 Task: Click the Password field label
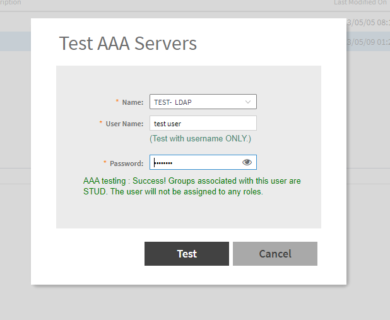click(127, 163)
